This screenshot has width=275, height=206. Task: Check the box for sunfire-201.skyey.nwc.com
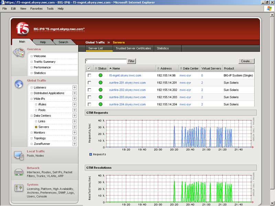click(x=89, y=83)
